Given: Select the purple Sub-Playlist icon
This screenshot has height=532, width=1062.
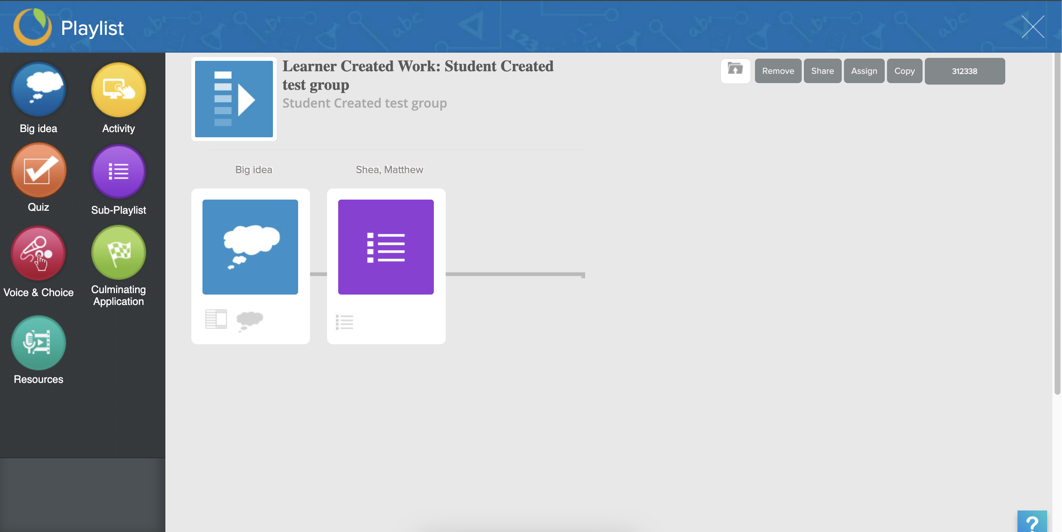Looking at the screenshot, I should pyautogui.click(x=118, y=171).
